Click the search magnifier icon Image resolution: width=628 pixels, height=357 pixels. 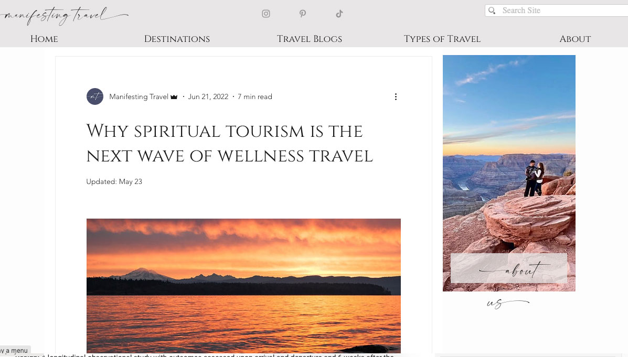point(492,10)
